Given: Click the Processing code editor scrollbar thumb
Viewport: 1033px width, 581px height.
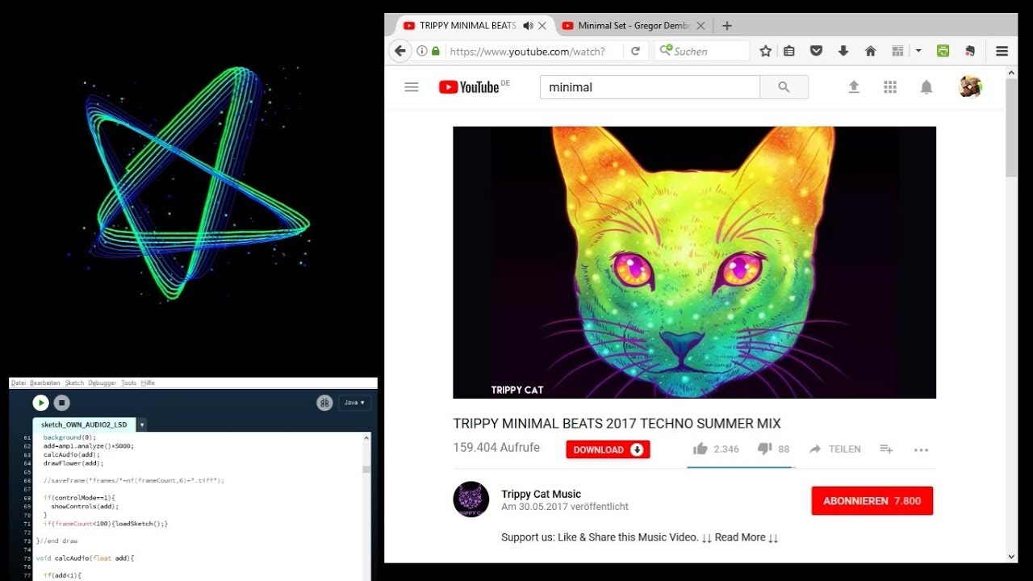Looking at the screenshot, I should (x=366, y=469).
